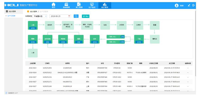Click the 门架（外）node showing 18

click(116, 42)
